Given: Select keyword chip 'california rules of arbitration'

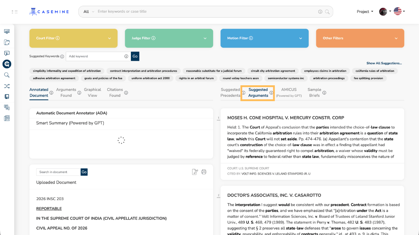Looking at the screenshot, I should pos(375,71).
